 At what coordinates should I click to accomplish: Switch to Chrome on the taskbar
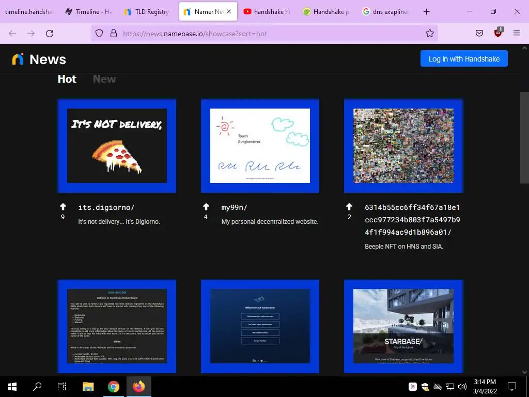[113, 387]
